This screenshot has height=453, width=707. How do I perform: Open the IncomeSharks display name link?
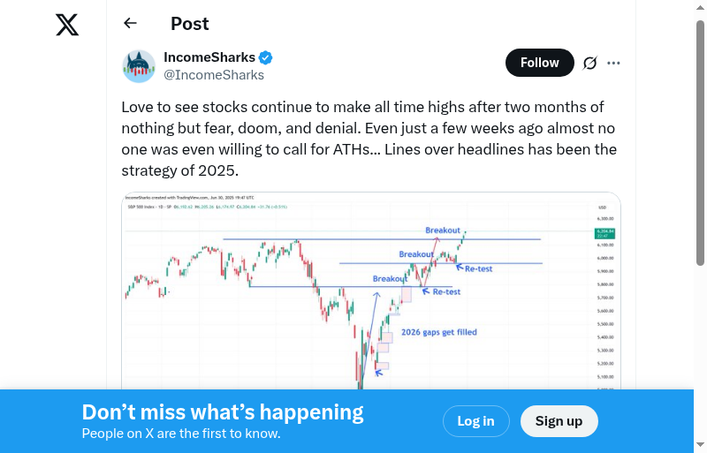tap(209, 57)
